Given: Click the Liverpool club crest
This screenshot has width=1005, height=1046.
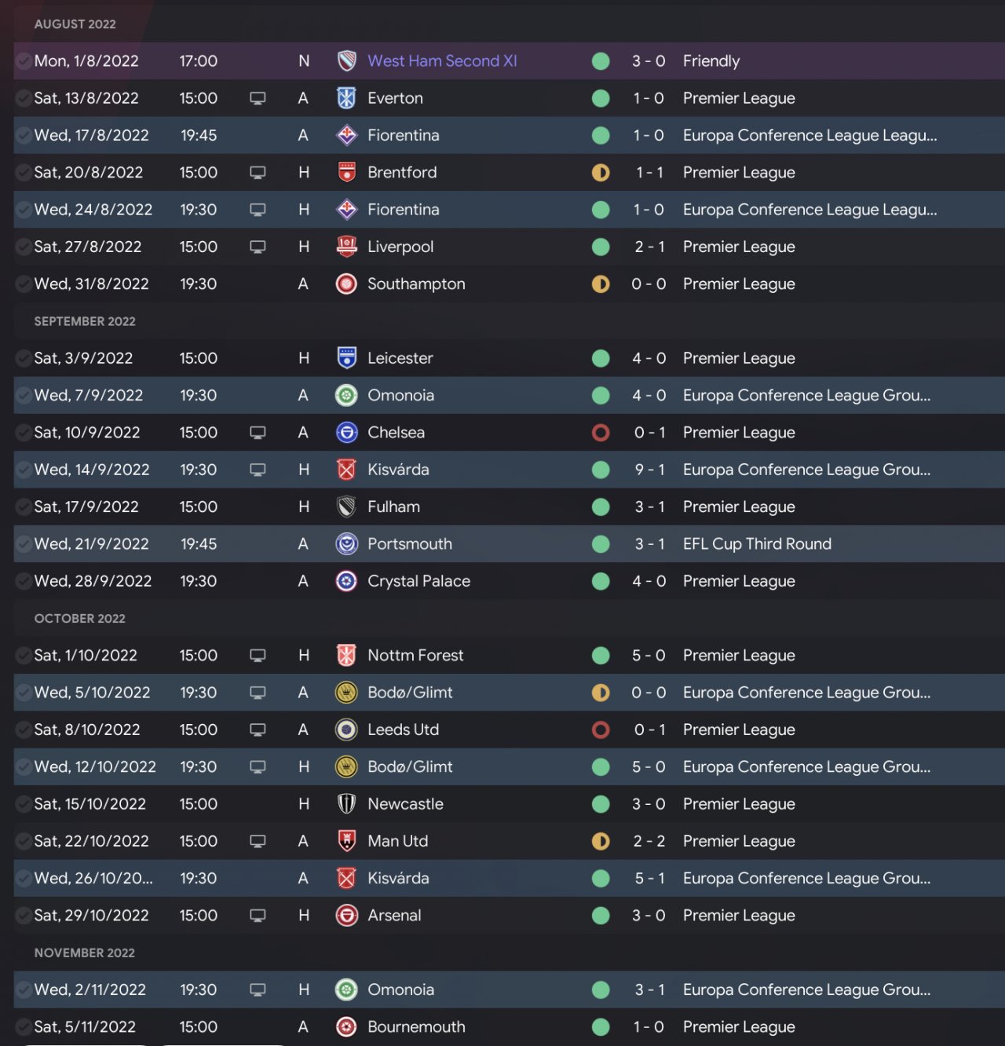Looking at the screenshot, I should [x=346, y=247].
